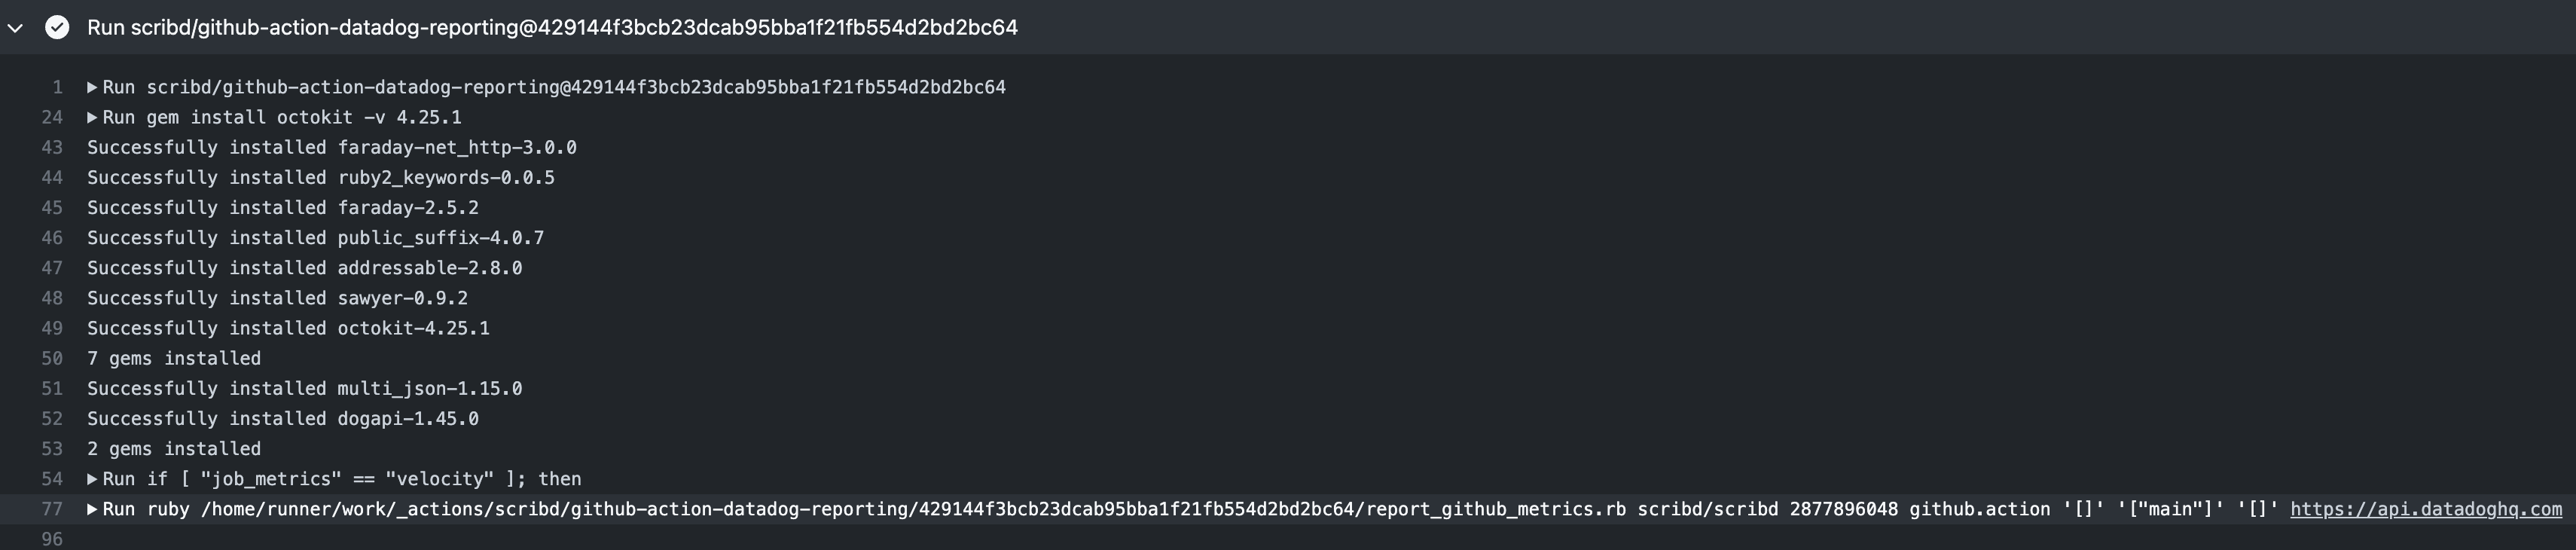
Task: Click the 'Successfully installed faraday-2.5.2' line
Action: tap(283, 208)
